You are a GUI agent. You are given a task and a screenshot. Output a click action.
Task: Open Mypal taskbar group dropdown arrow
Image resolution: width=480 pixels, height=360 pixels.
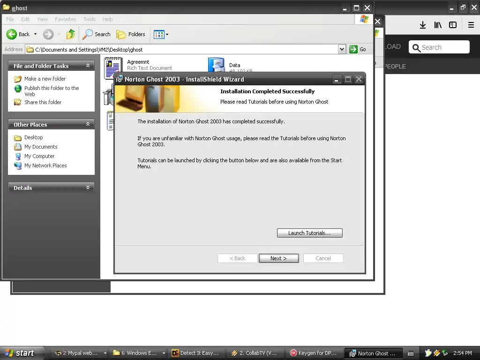105,353
